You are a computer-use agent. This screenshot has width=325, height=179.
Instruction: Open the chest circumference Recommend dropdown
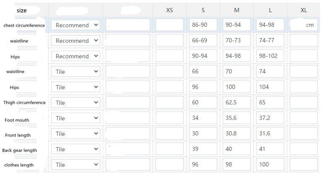(75, 25)
